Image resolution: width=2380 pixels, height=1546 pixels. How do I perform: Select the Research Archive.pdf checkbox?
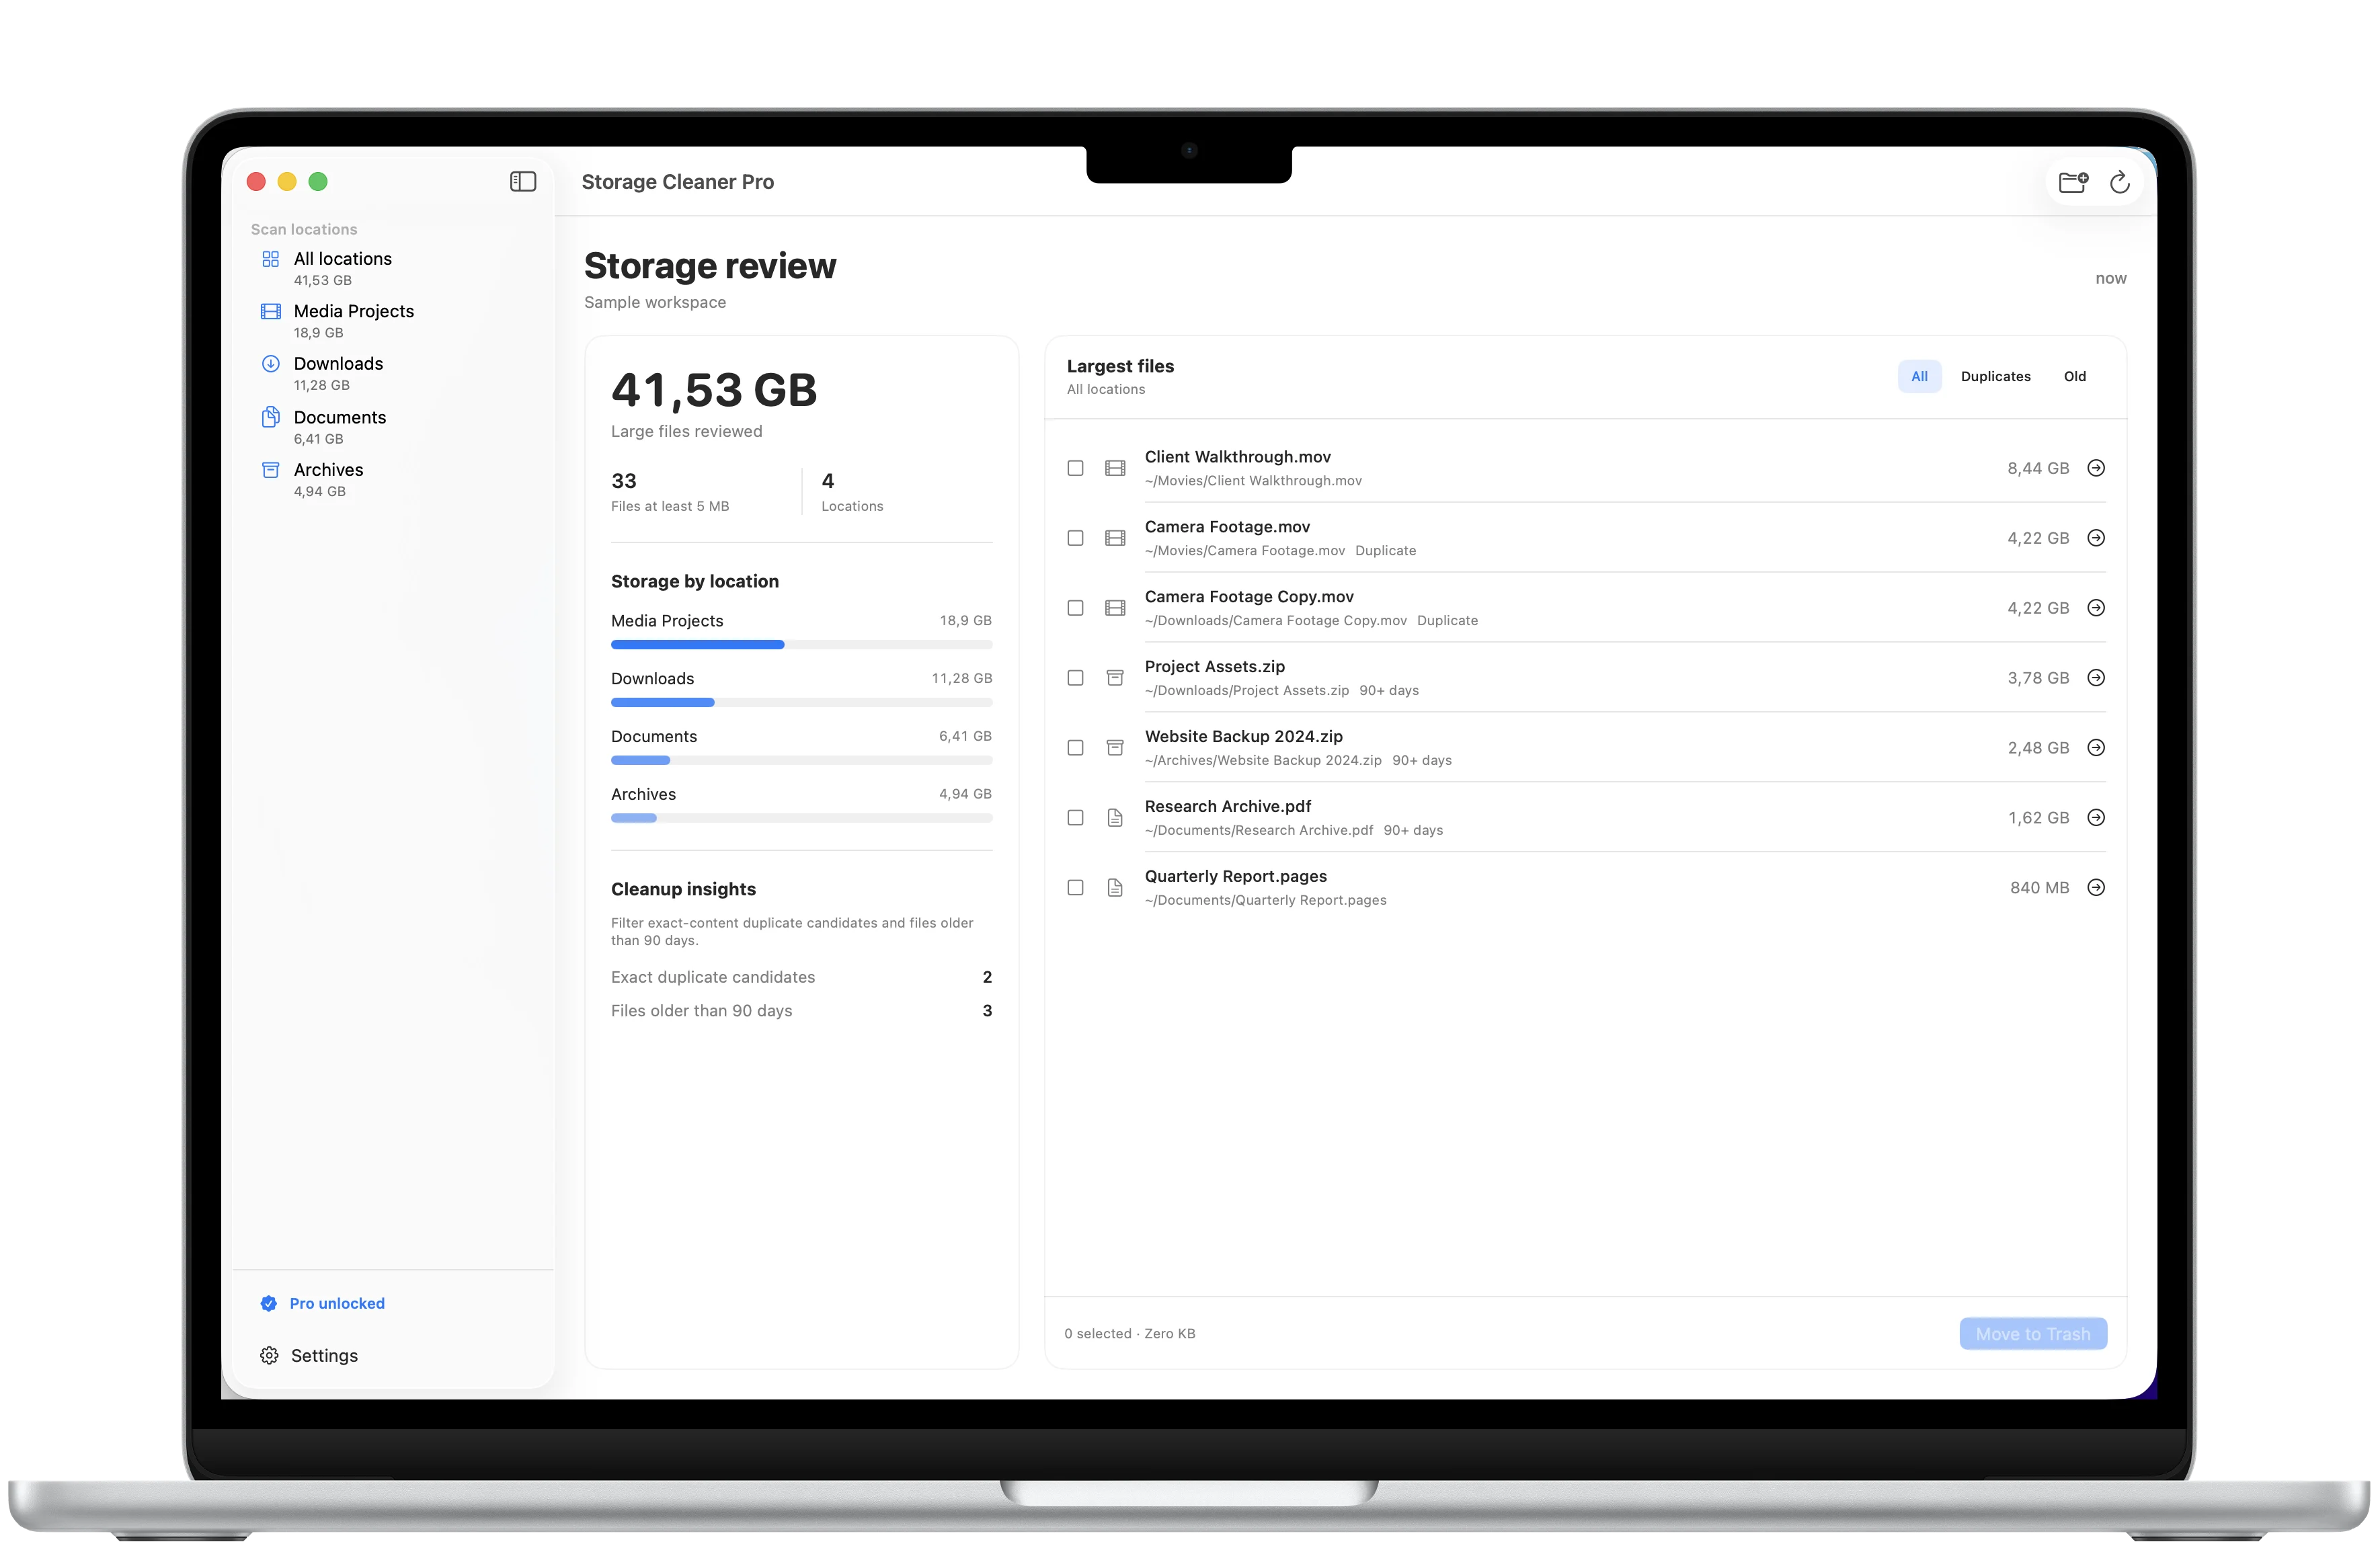click(x=1075, y=818)
